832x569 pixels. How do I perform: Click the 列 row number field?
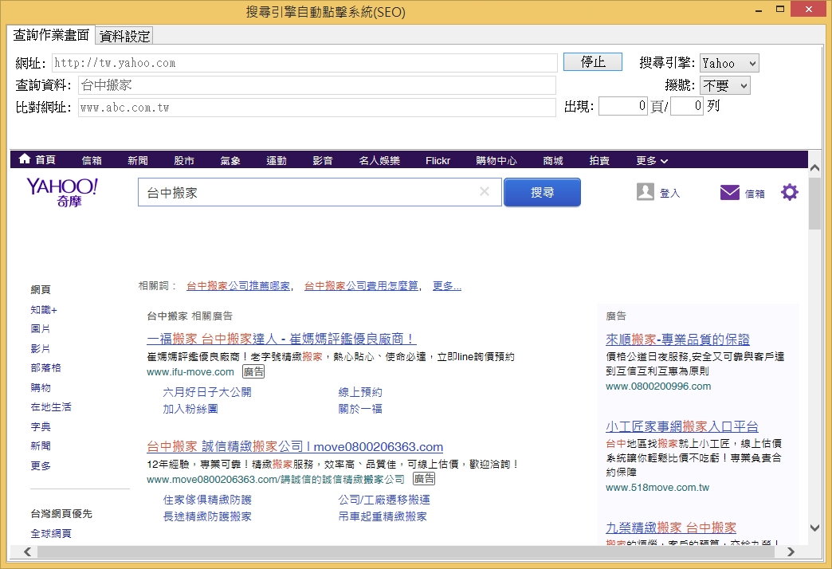coord(687,106)
